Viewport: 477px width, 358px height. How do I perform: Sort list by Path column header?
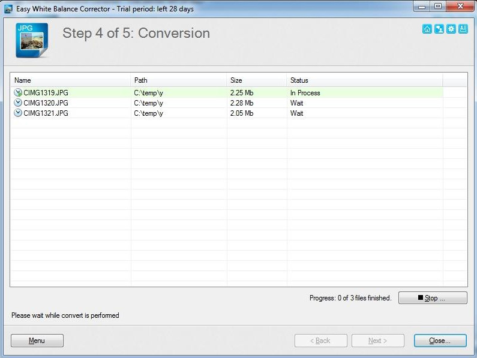[179, 80]
